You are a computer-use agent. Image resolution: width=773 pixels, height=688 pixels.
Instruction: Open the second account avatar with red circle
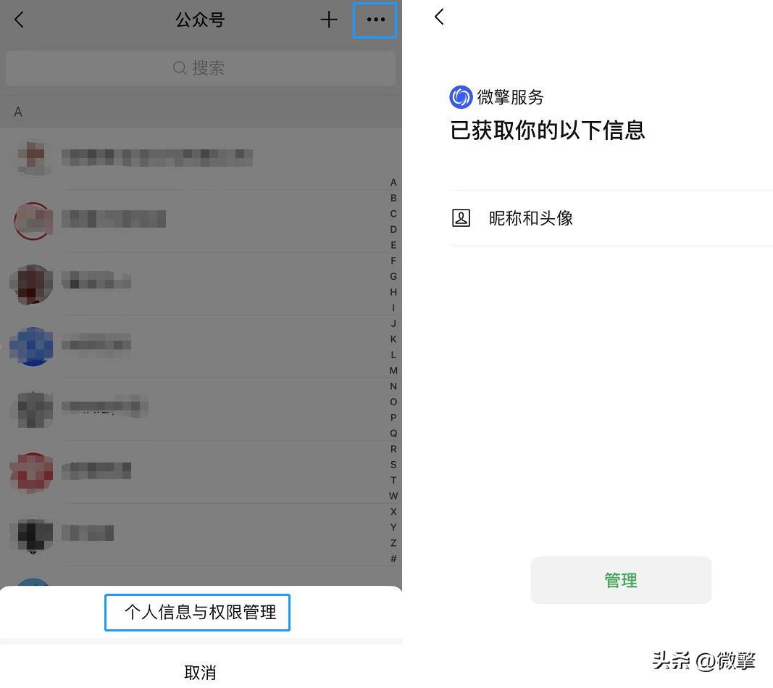pos(32,221)
